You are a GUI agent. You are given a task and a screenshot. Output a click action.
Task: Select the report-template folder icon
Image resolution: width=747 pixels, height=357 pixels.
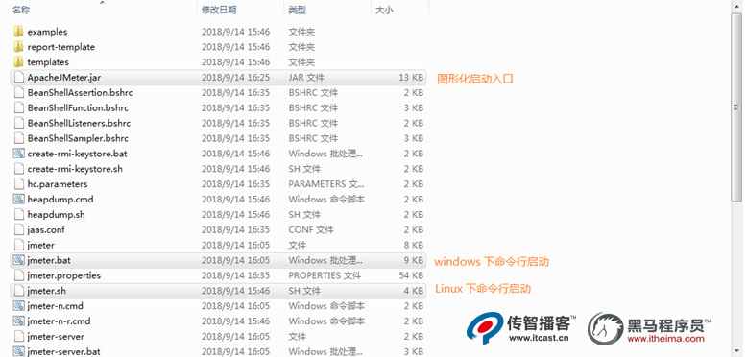point(18,47)
